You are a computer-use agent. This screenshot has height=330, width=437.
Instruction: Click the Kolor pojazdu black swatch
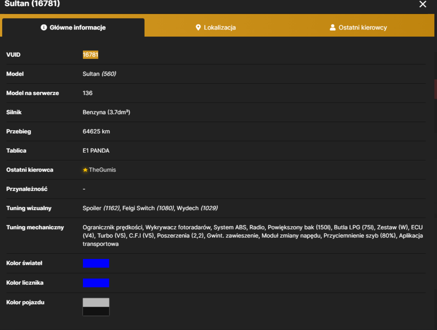coord(96,311)
